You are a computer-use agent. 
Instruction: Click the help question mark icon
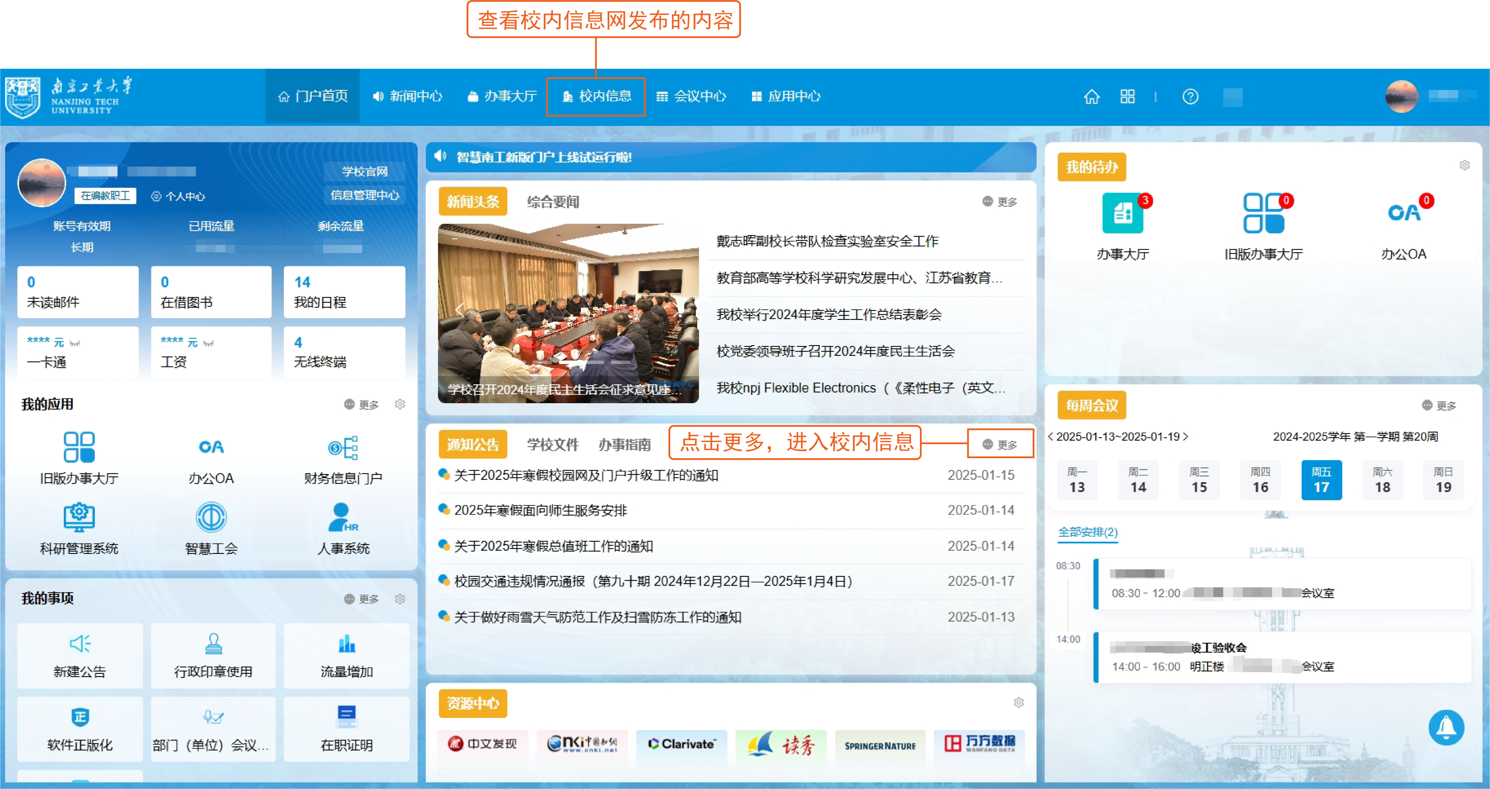click(1190, 96)
